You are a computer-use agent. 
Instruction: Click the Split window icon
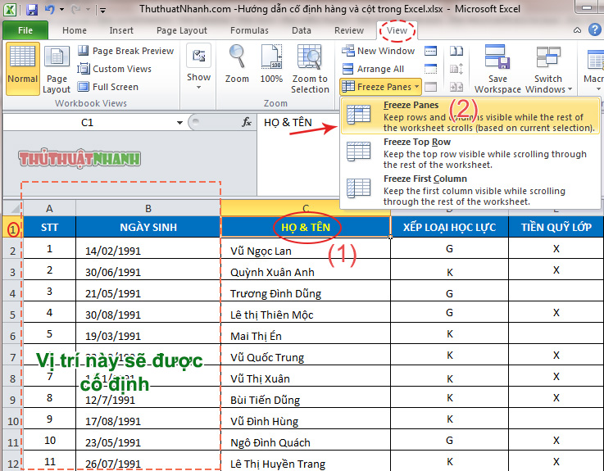(430, 51)
